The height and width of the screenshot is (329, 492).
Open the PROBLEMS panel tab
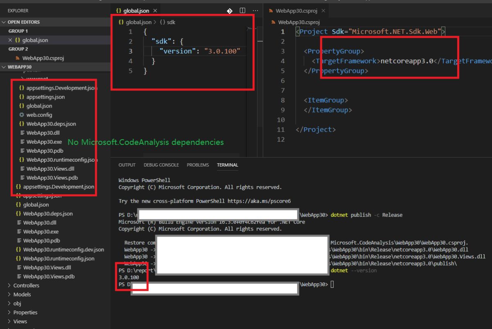[198, 165]
